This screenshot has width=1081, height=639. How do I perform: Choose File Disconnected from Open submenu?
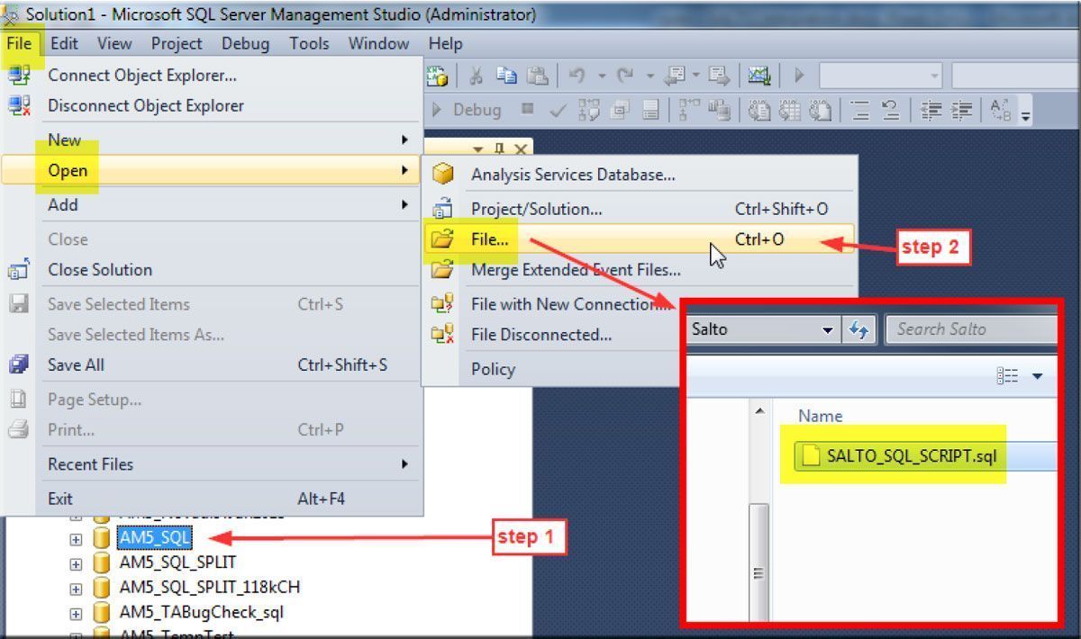pos(553,334)
